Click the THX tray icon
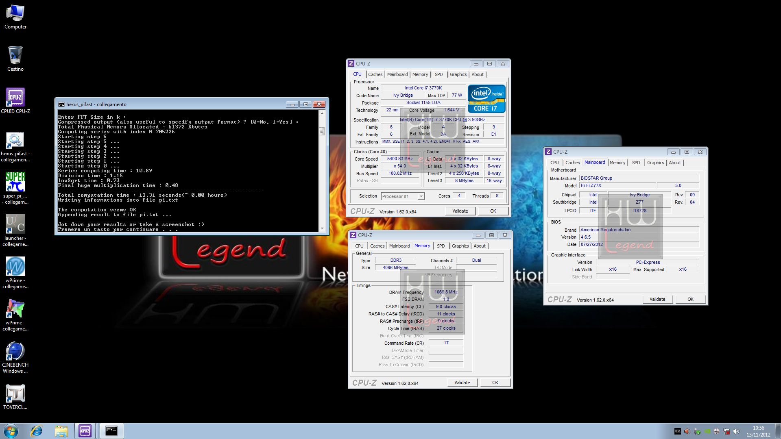The width and height of the screenshot is (781, 439). [x=677, y=431]
